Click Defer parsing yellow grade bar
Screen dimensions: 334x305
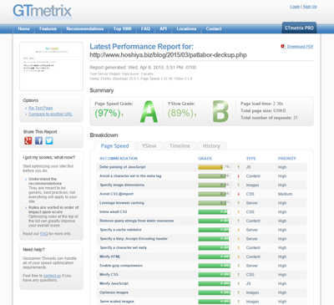[x=215, y=167]
